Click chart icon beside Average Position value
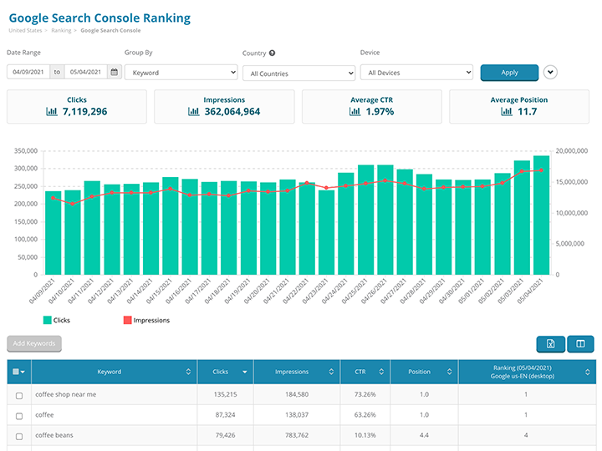Viewport: 602px width, 451px height. (x=507, y=112)
